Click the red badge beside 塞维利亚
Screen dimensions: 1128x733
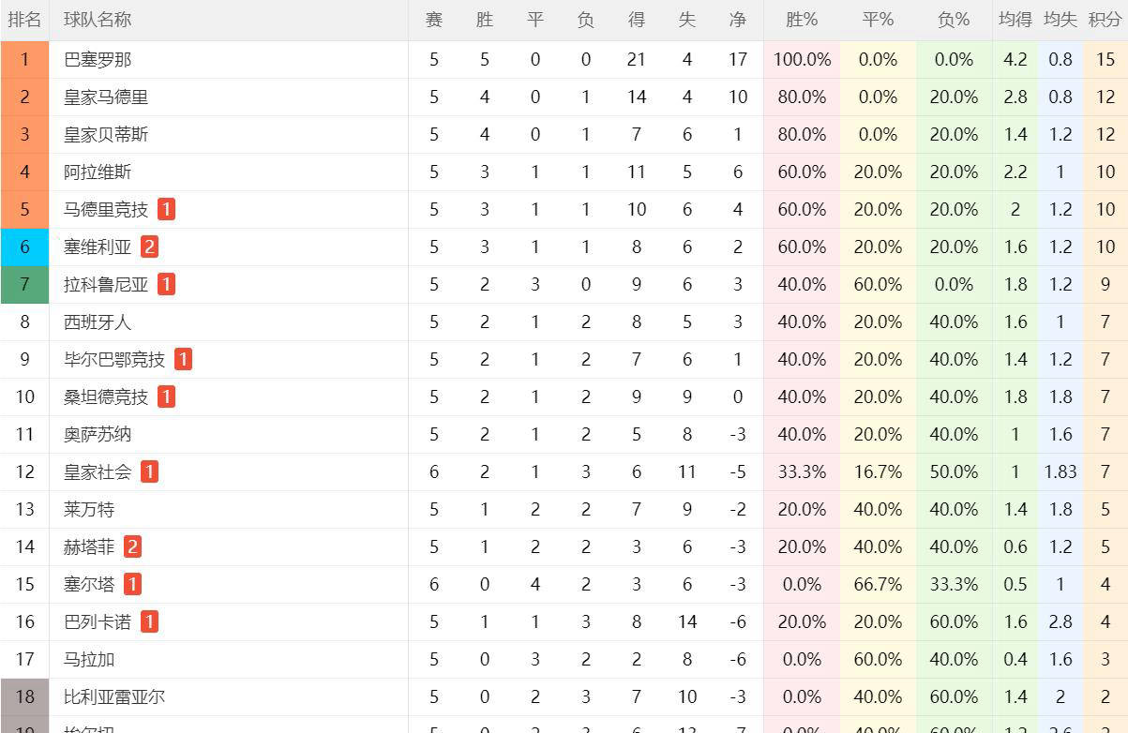149,247
